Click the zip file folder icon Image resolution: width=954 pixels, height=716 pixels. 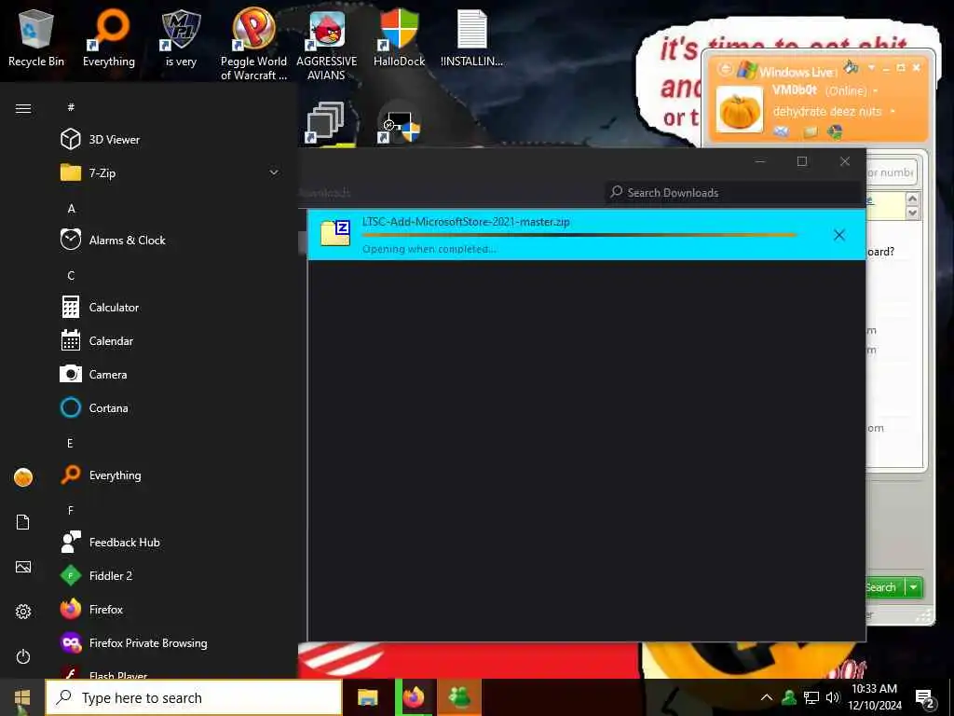[x=335, y=233]
